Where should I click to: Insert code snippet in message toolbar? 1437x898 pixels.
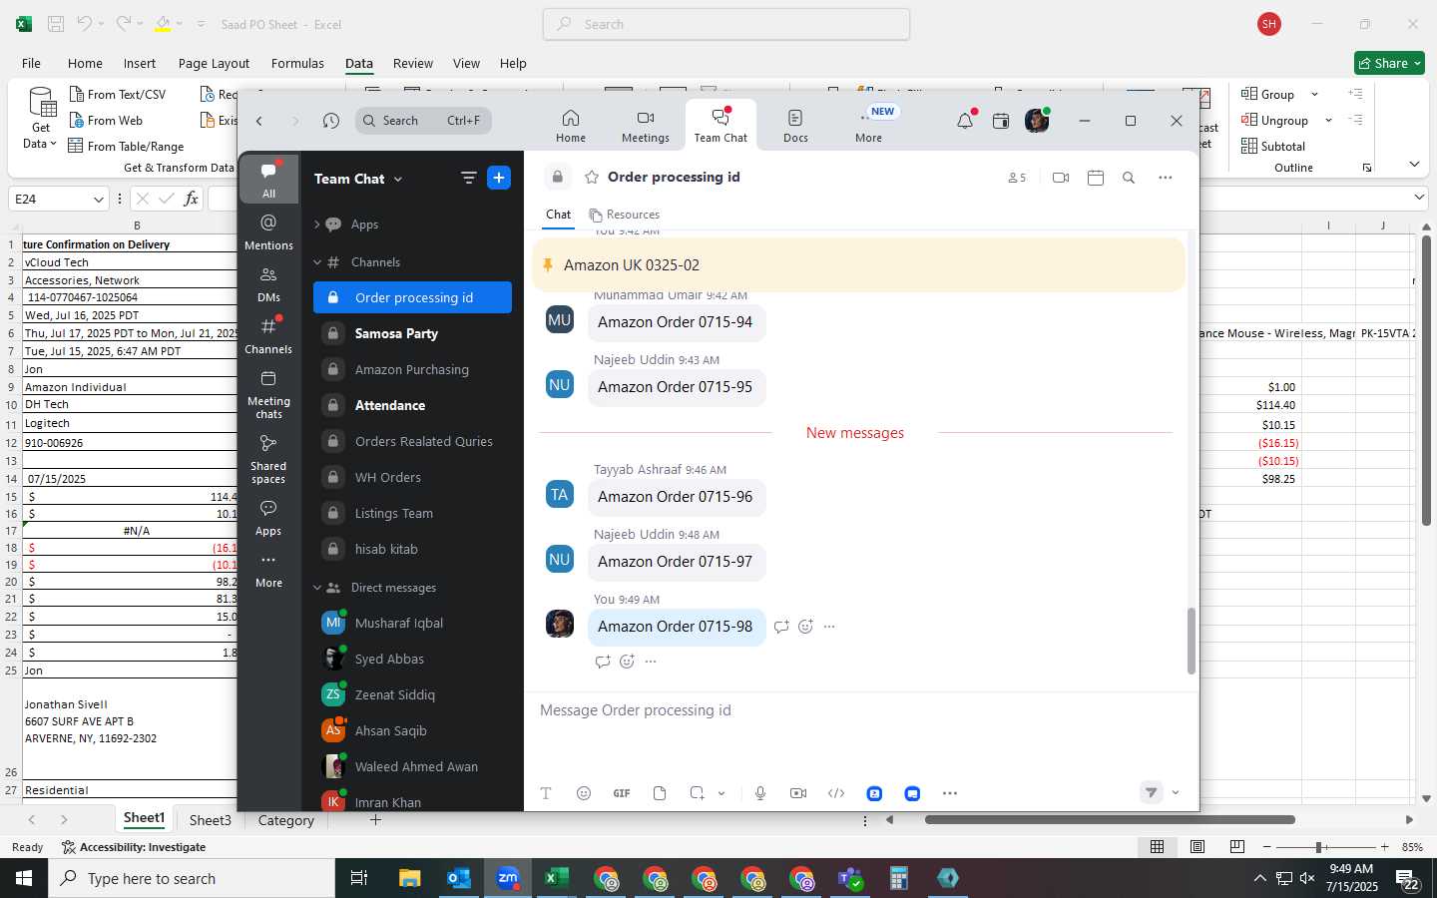[x=836, y=793]
